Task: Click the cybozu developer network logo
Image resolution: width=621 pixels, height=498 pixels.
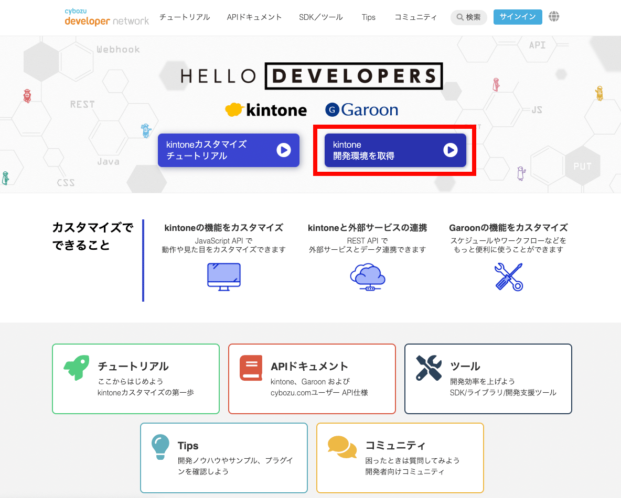Action: click(106, 17)
